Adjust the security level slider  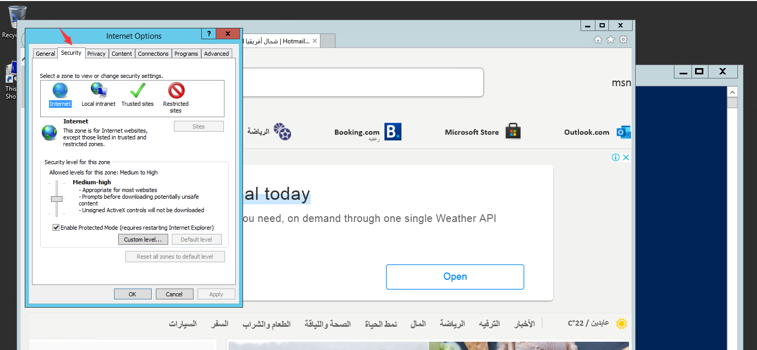[57, 199]
